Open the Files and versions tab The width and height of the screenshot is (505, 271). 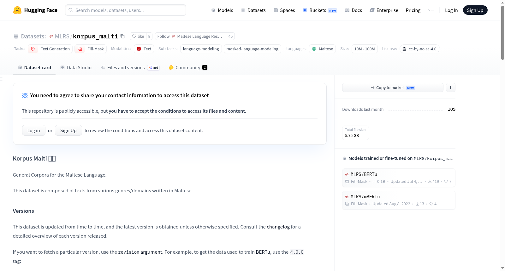(130, 67)
